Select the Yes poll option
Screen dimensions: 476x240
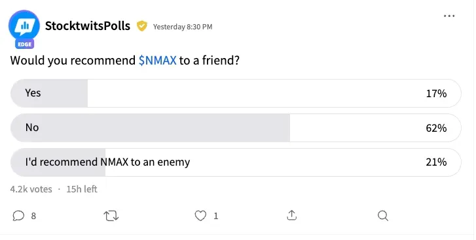coord(236,93)
